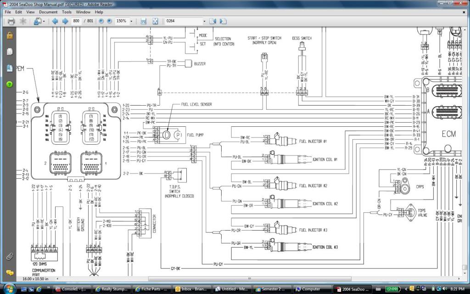Open the find field options dropdown arrow
This screenshot has height=294, width=470.
pyautogui.click(x=204, y=21)
